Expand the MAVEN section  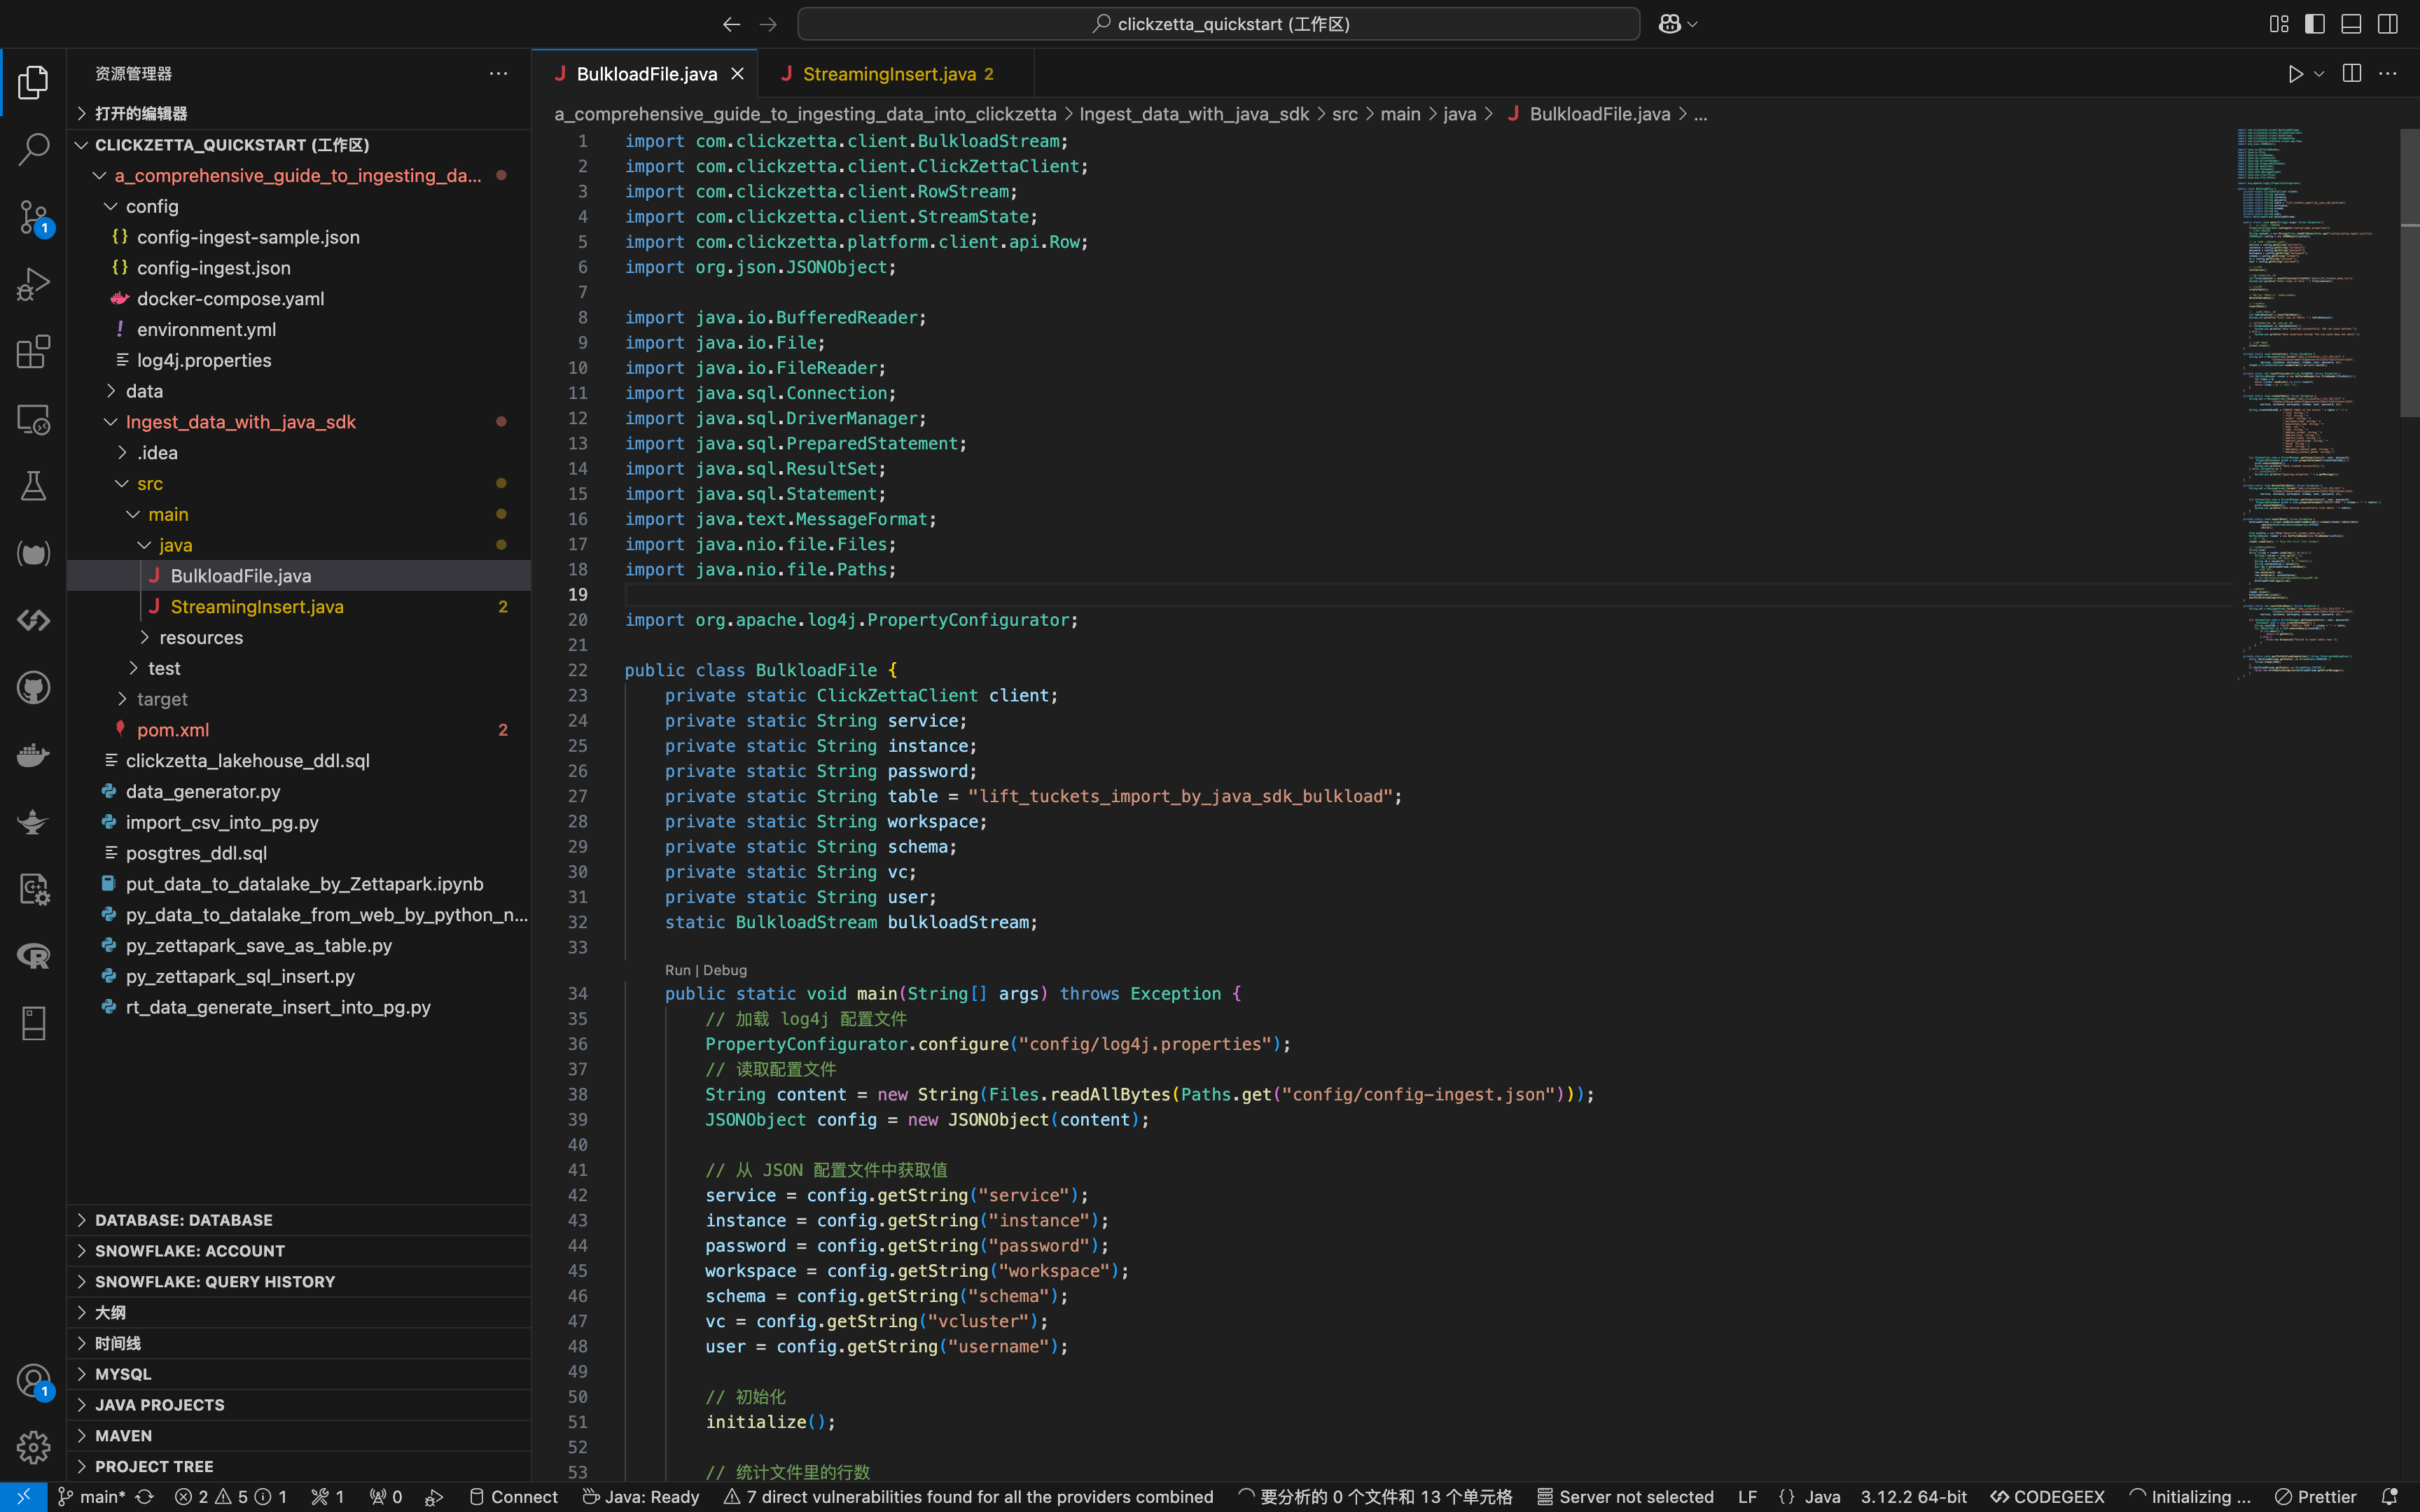pyautogui.click(x=123, y=1435)
